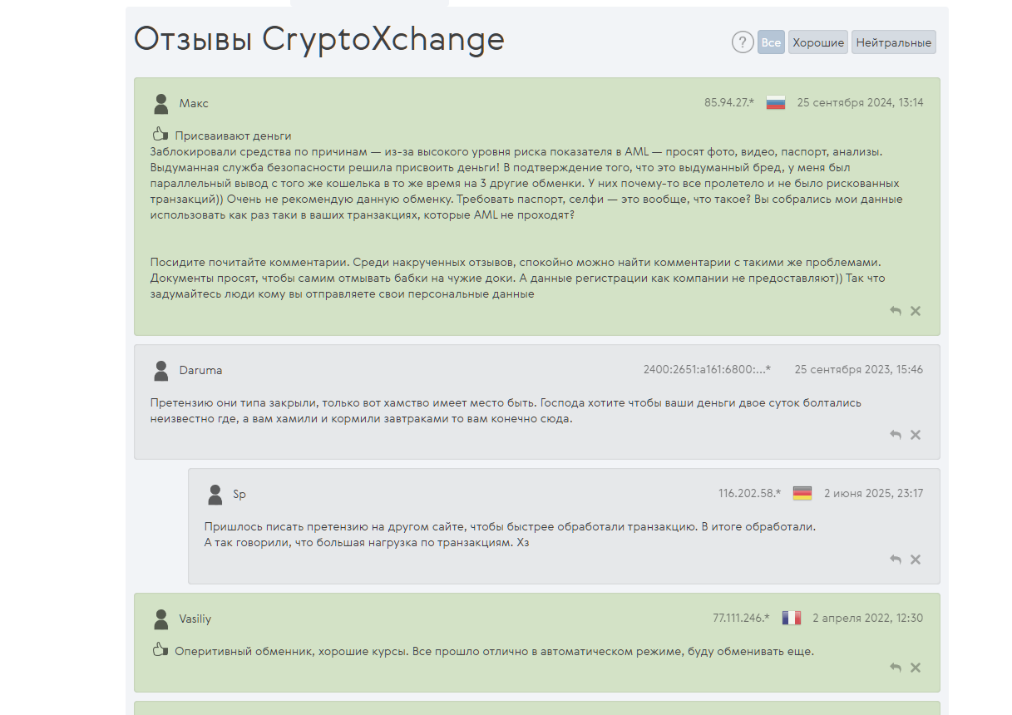Click the user avatar next to Макс
Viewport: 1012px width, 715px height.
(161, 104)
